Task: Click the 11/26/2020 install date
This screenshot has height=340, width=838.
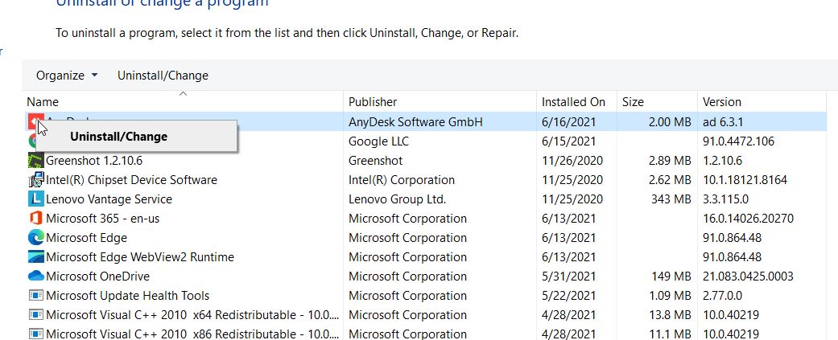Action: 572,161
